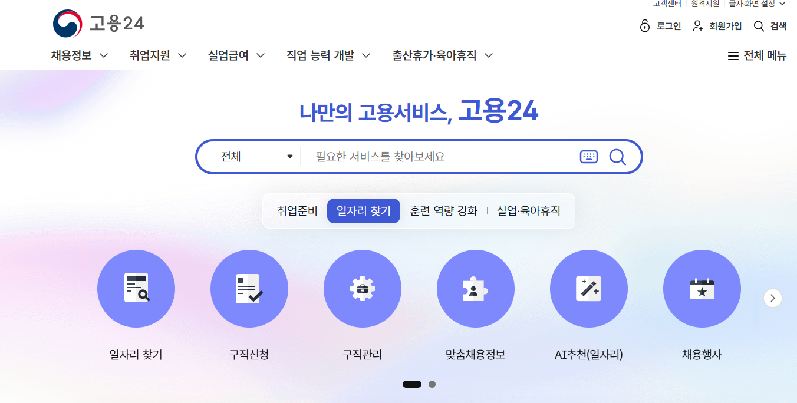This screenshot has width=797, height=403.
Task: Open the 취업지원 menu
Action: [150, 55]
